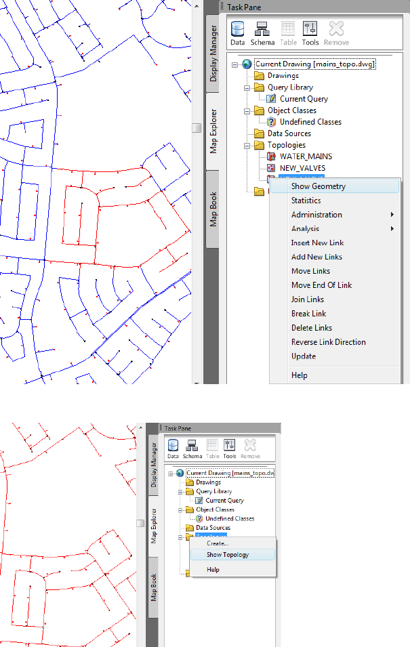Select Data Sources in lower tree
This screenshot has height=647, width=410.
[213, 527]
